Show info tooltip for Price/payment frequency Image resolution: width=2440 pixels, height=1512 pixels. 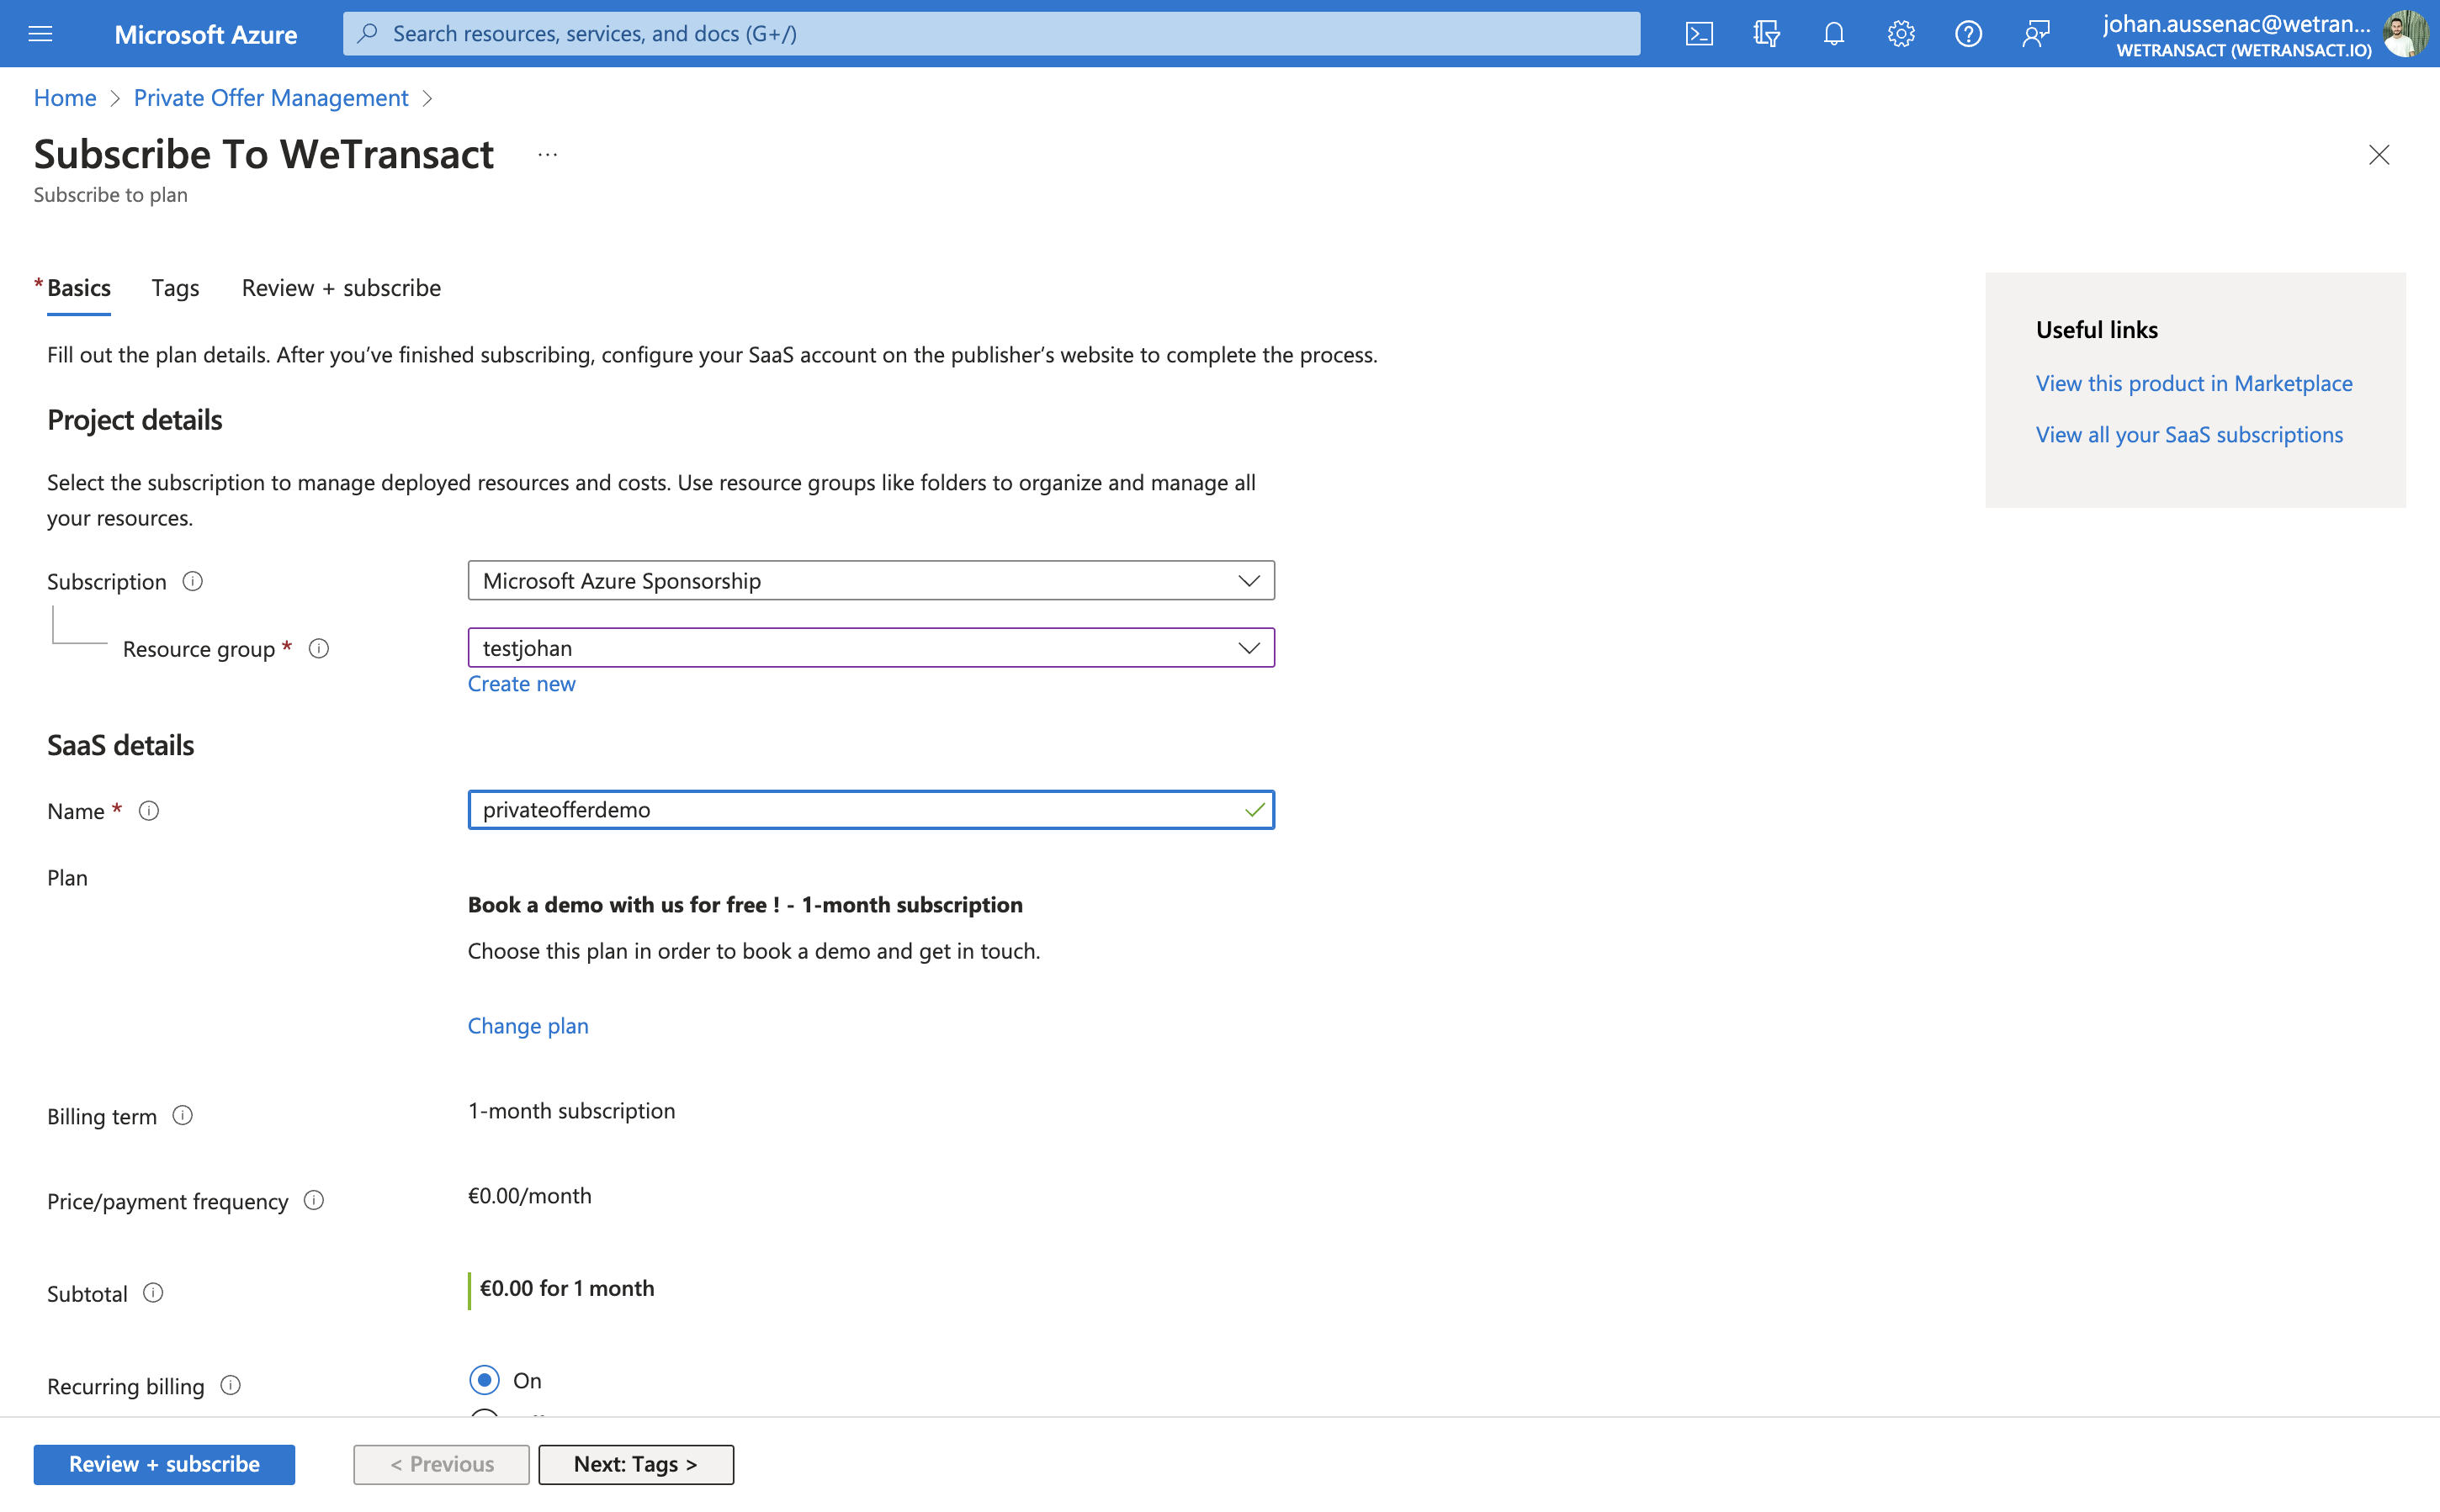click(x=314, y=1200)
